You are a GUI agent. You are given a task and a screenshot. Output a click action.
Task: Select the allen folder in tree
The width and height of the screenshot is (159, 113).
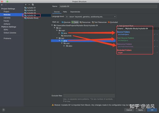coord(69,46)
